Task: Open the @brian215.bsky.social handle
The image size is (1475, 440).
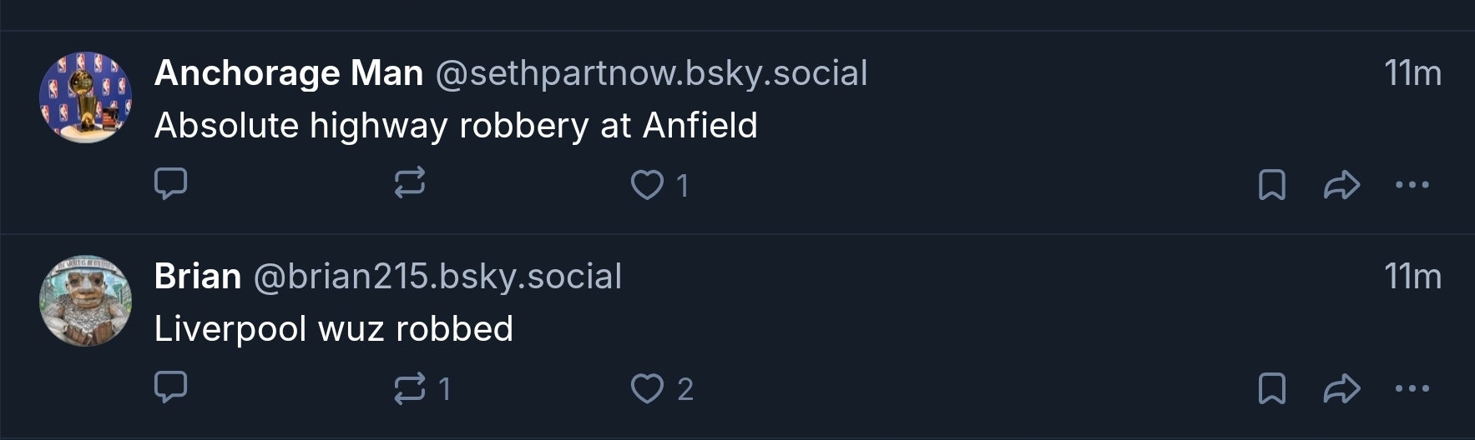Action: 437,277
